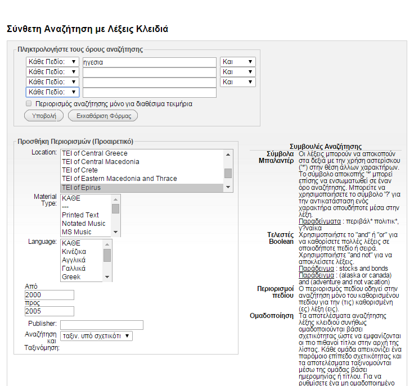Select Αγγλικά language

(82, 260)
